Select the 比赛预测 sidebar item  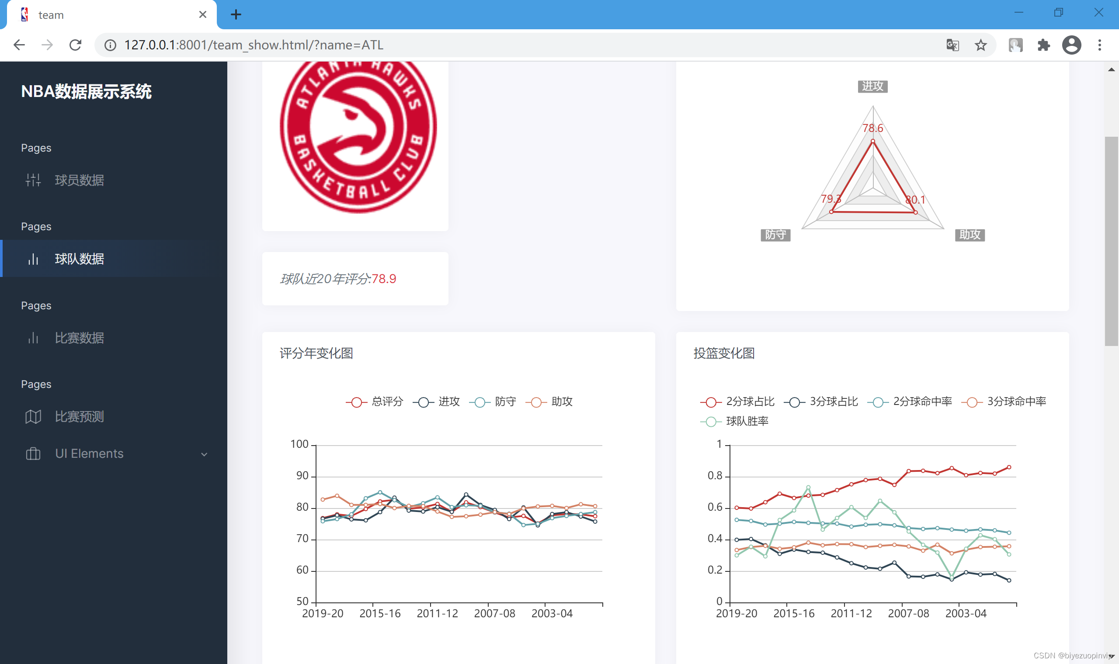pos(79,417)
